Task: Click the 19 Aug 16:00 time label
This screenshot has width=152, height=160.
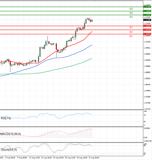Action: pos(82,158)
